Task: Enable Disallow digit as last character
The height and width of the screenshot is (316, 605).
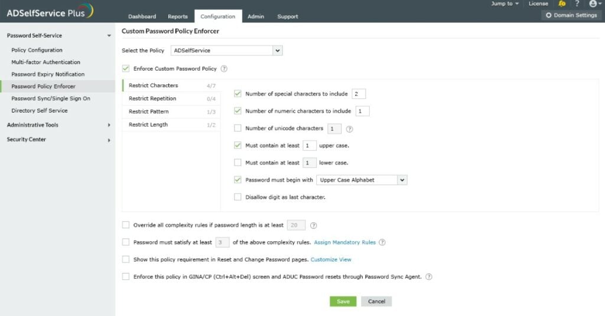Action: point(238,197)
